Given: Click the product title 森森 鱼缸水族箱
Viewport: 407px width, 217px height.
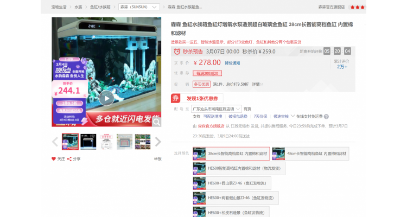Looking at the screenshot, I should pyautogui.click(x=262, y=29).
